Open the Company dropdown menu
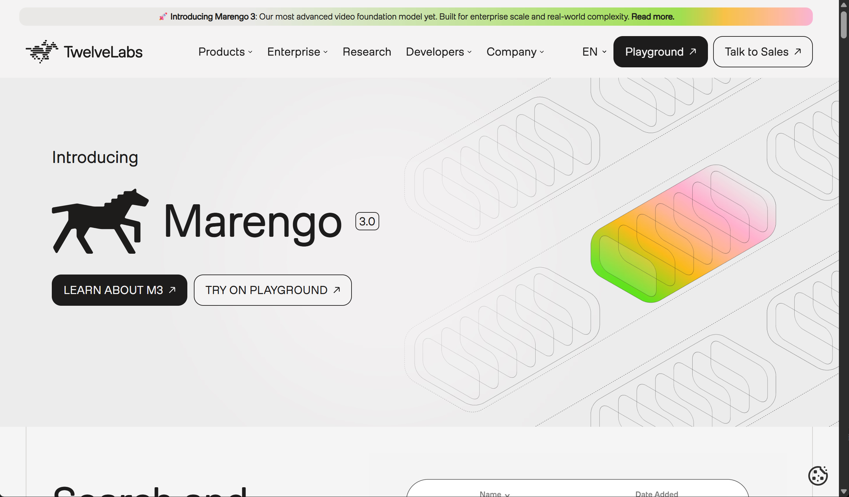849x497 pixels. click(515, 52)
